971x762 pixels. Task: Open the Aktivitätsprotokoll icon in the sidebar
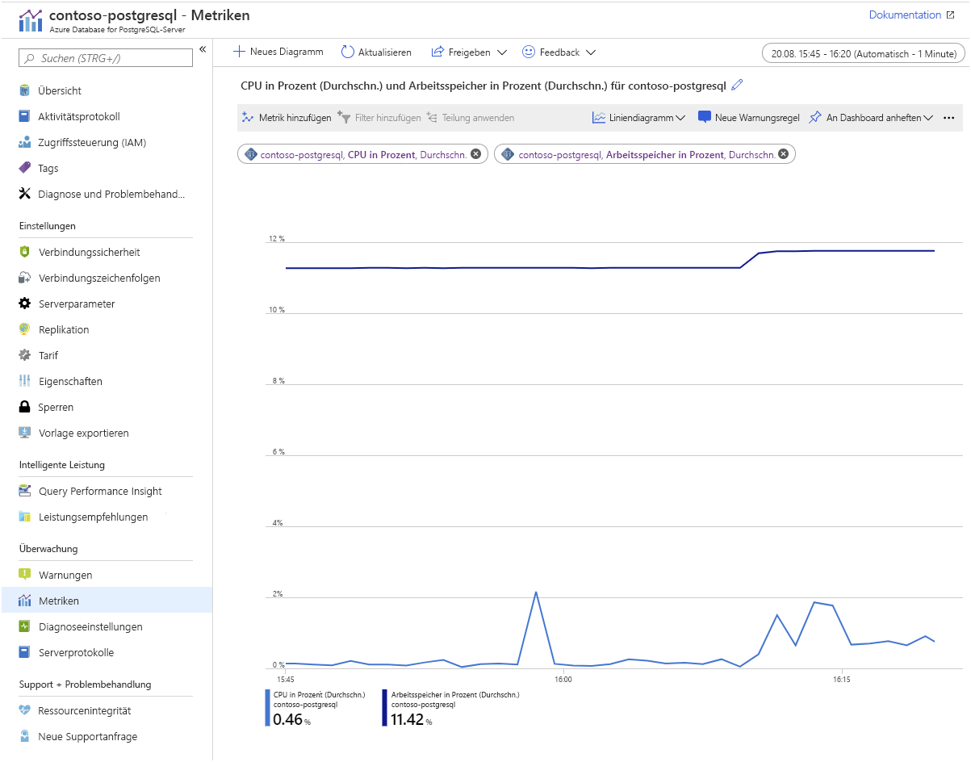pos(25,116)
